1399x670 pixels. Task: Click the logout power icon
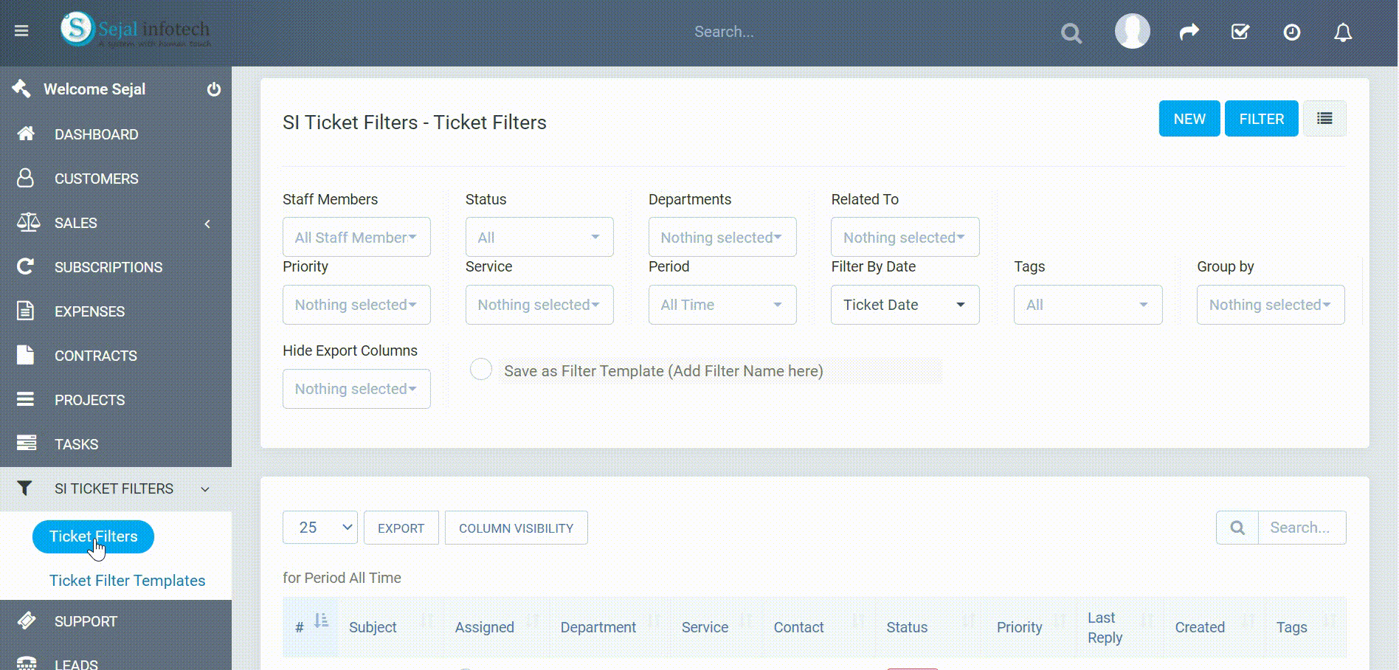click(x=214, y=89)
